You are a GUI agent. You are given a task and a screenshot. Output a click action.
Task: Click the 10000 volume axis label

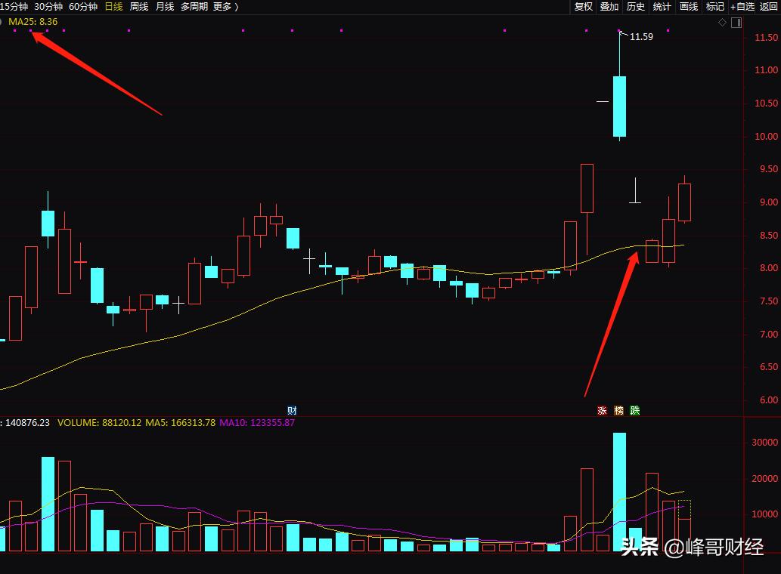764,514
